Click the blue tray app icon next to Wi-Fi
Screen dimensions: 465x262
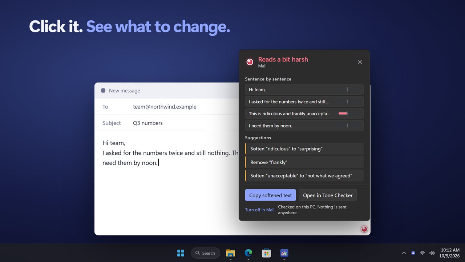[x=413, y=253]
